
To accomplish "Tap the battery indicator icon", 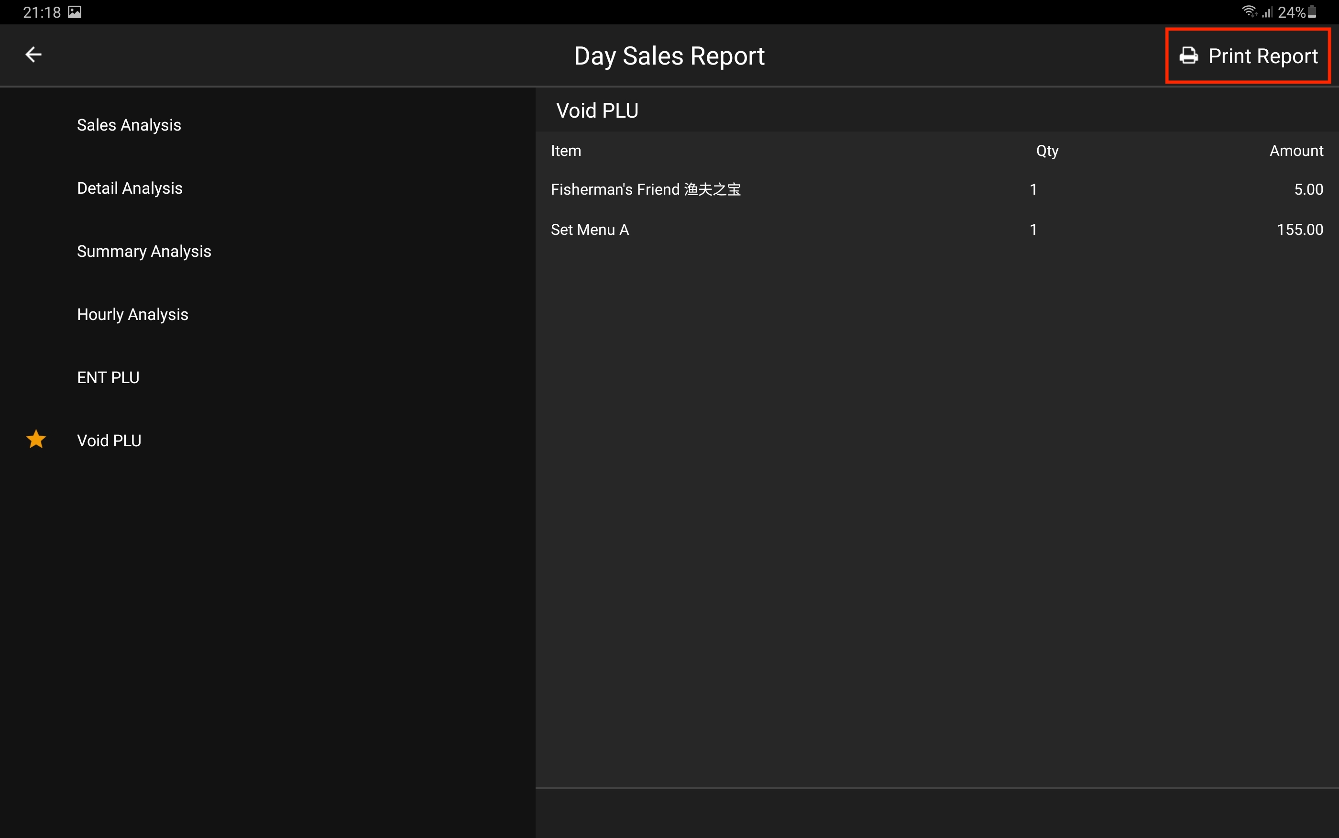I will tap(1312, 11).
